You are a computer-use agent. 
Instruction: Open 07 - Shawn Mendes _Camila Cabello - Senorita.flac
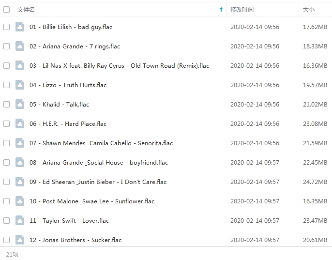coord(101,143)
